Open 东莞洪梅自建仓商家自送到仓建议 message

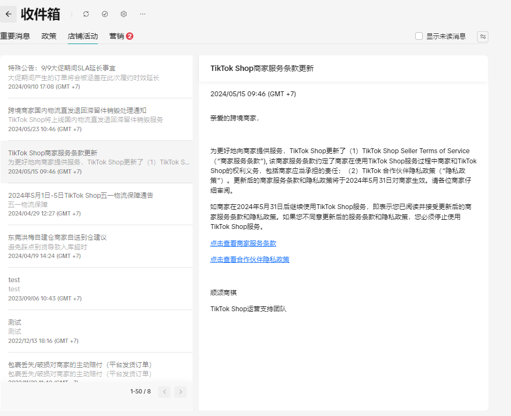[x=97, y=247]
